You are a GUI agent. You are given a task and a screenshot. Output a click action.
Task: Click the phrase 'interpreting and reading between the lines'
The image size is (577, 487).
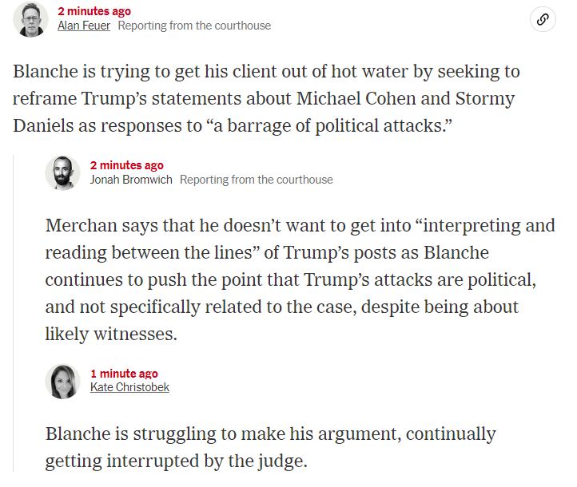point(300,239)
